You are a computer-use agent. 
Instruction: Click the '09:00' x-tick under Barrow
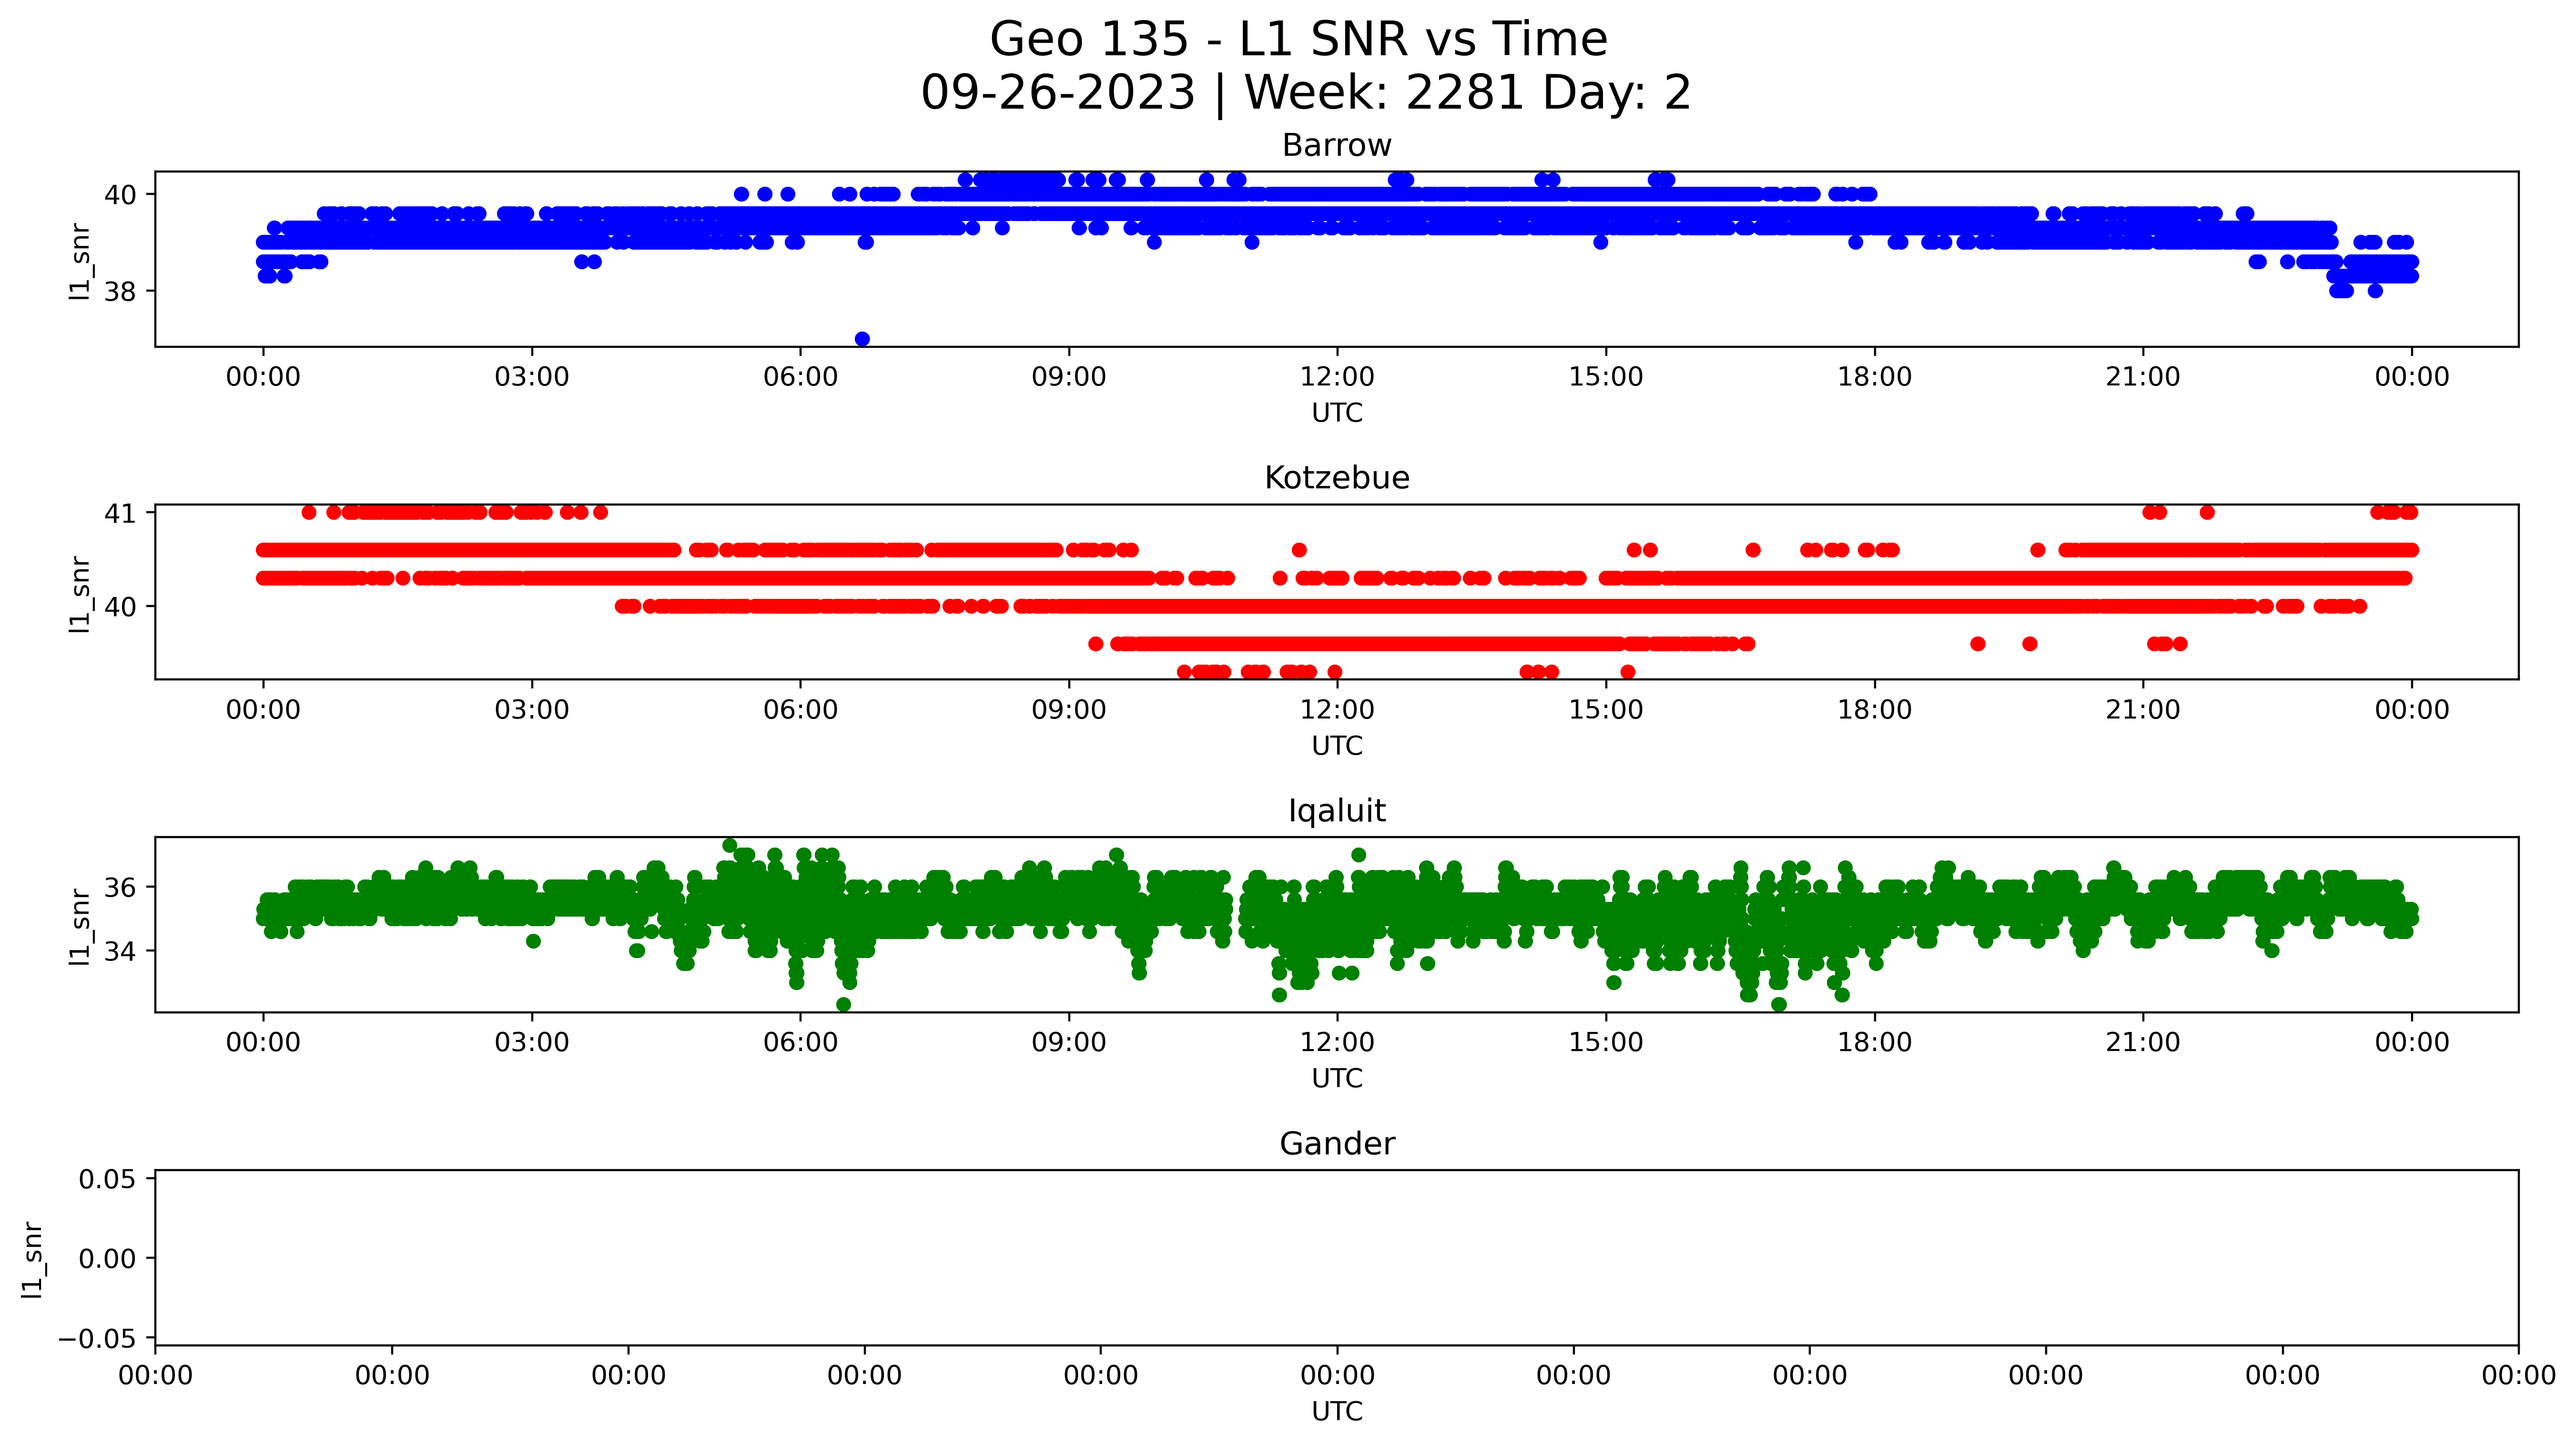1069,377
